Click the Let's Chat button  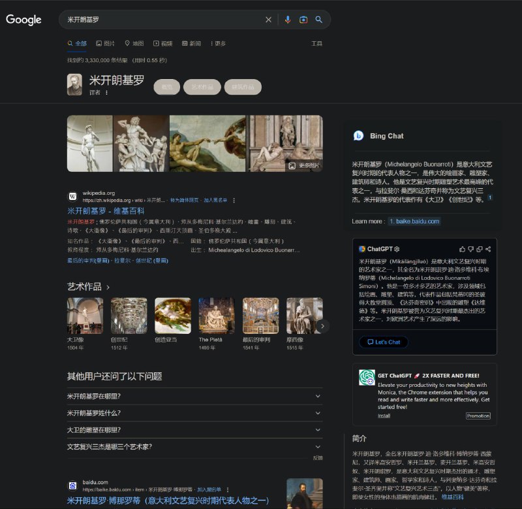(384, 342)
